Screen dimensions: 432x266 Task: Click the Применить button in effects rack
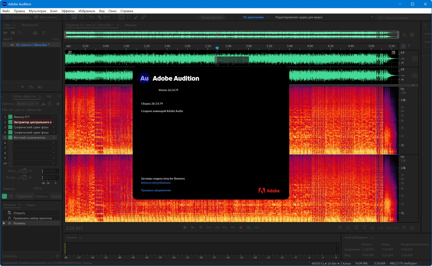pos(24,196)
